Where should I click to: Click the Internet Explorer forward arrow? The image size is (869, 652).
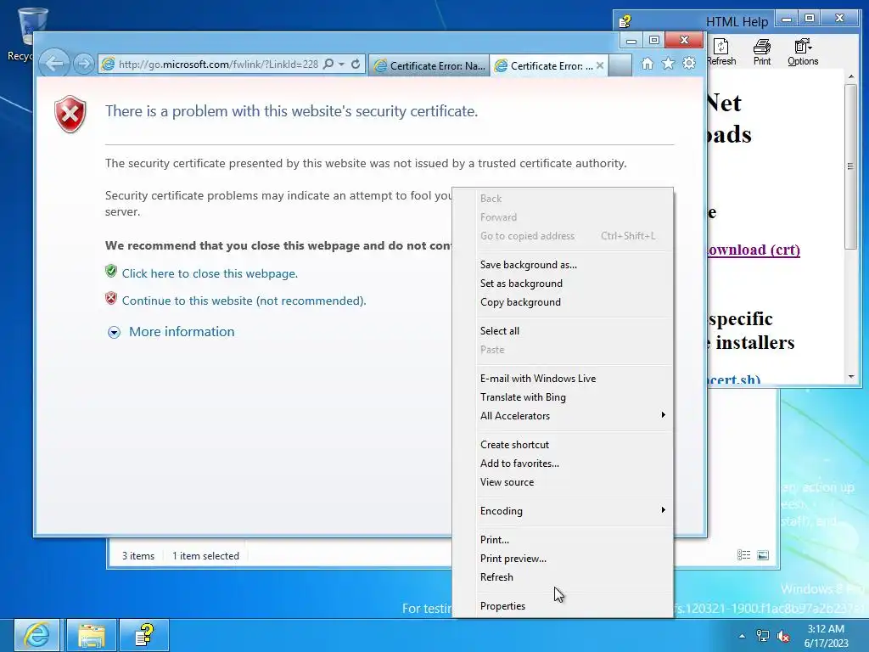(84, 65)
